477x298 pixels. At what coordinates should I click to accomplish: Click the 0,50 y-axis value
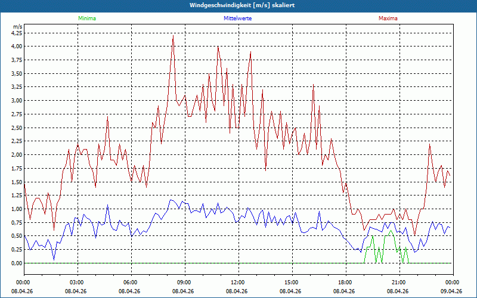17,236
